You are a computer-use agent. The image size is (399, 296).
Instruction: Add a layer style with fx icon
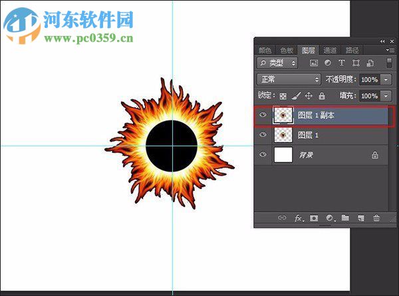click(x=299, y=218)
